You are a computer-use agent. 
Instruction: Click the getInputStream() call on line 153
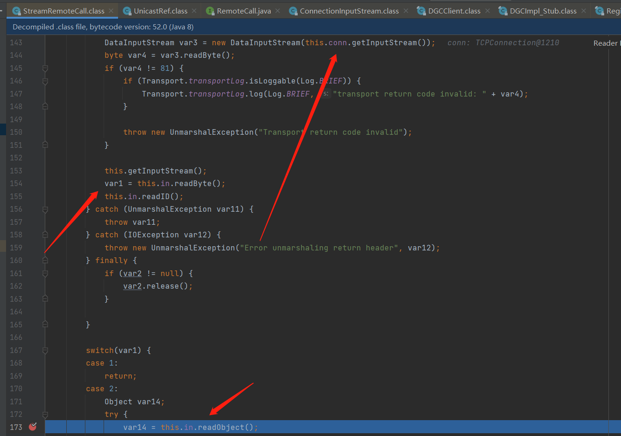point(165,171)
